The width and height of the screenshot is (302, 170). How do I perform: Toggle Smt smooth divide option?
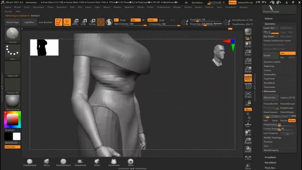point(287,53)
